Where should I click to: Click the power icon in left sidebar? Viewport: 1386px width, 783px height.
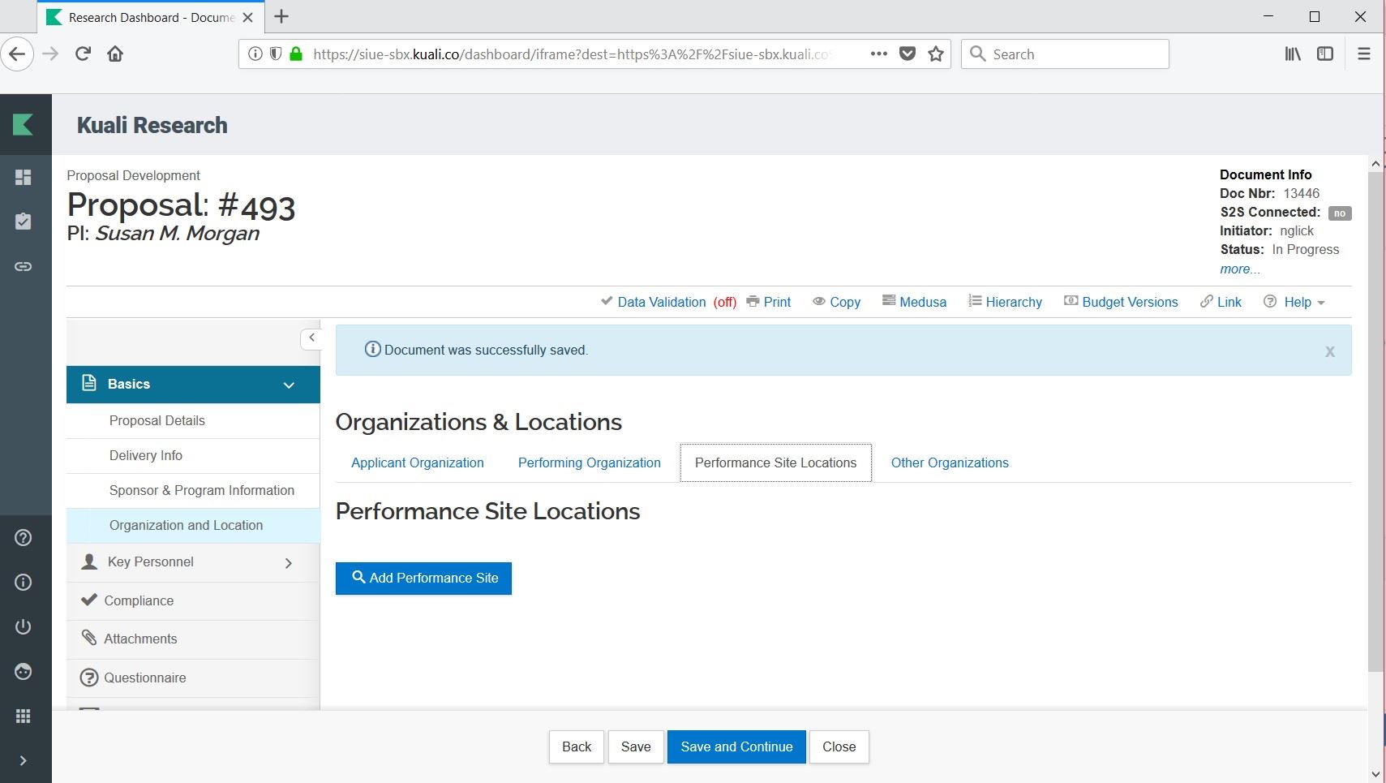click(x=24, y=627)
